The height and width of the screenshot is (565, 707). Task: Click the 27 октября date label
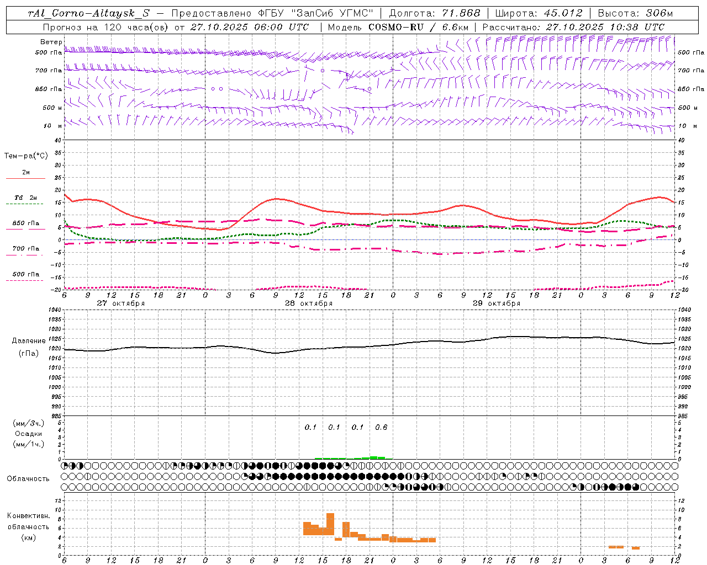click(121, 303)
